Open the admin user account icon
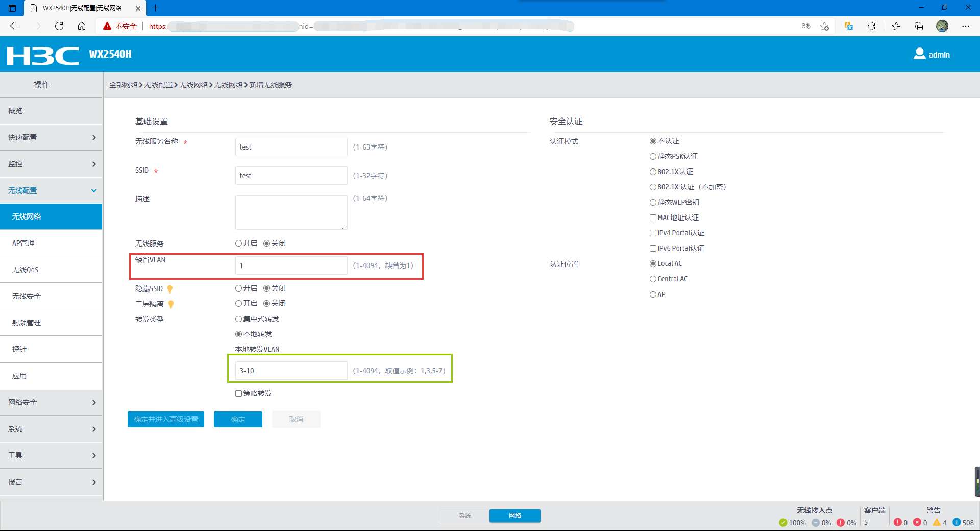980x531 pixels. point(919,54)
